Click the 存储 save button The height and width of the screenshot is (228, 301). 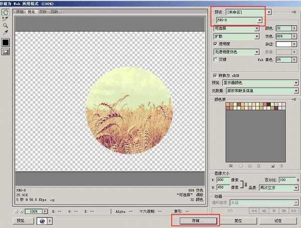coord(196,220)
